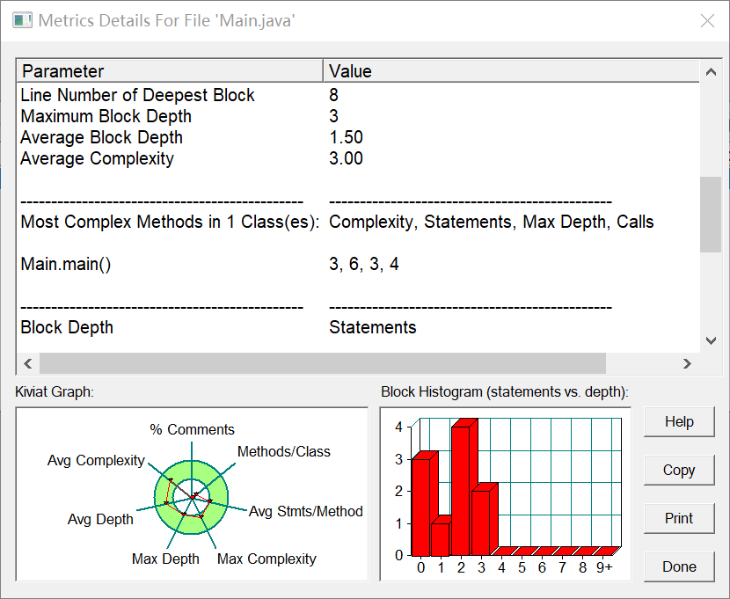Click '% Comments' axis label in Kiviat graph
Screen dimensions: 730x599
tap(192, 429)
